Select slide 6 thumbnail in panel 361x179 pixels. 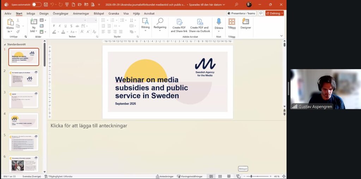(x=24, y=164)
